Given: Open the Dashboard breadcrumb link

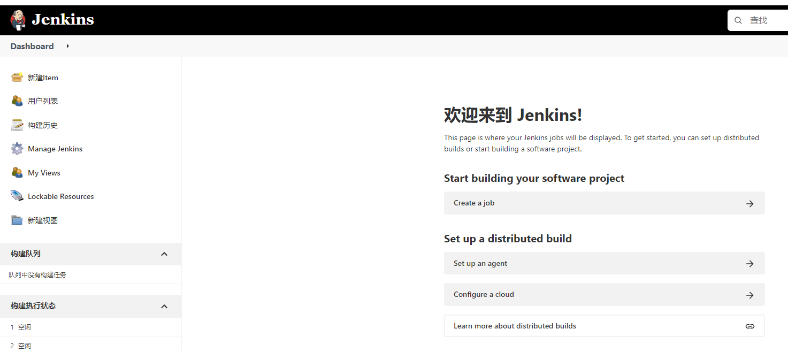Looking at the screenshot, I should 32,46.
